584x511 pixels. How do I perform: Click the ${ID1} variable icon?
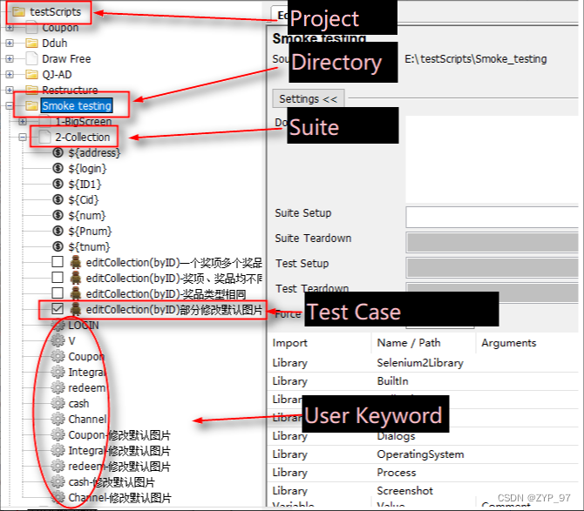tap(58, 184)
